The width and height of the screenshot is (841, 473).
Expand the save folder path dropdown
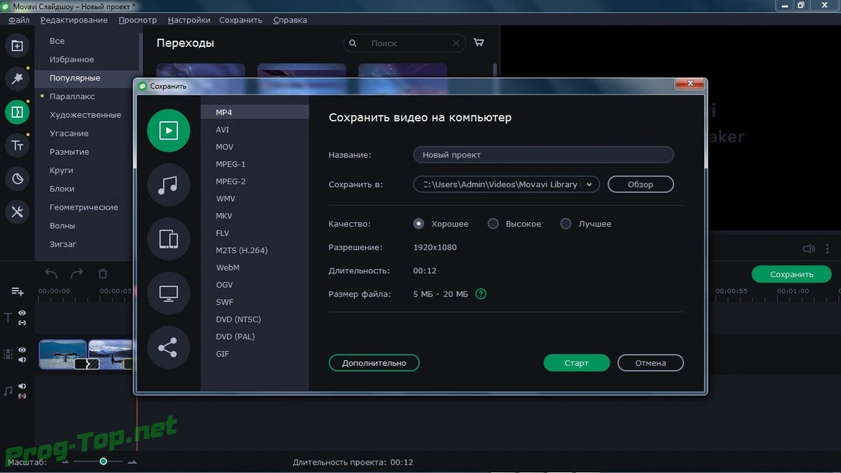[590, 184]
